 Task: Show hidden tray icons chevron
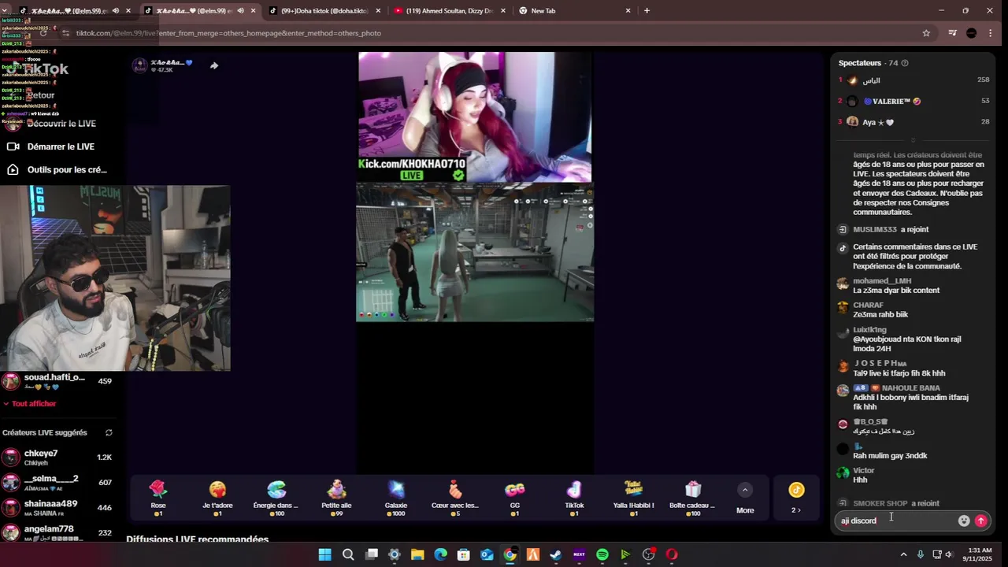pyautogui.click(x=903, y=554)
